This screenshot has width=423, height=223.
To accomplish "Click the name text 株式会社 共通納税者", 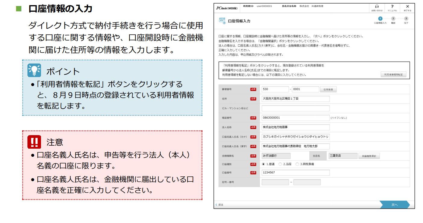I will point(311,6).
